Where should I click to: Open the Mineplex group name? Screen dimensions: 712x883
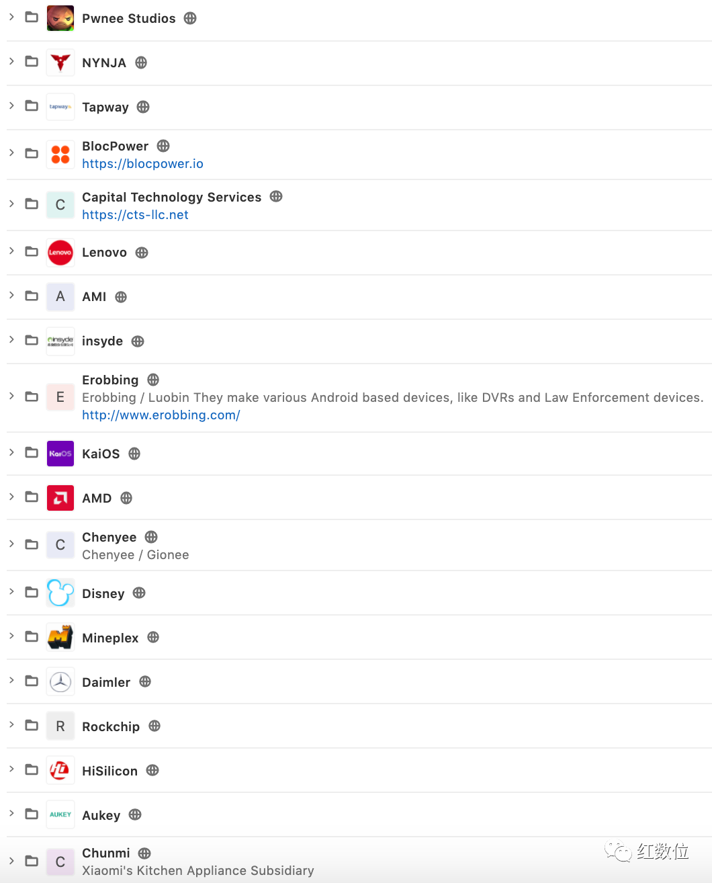click(110, 638)
